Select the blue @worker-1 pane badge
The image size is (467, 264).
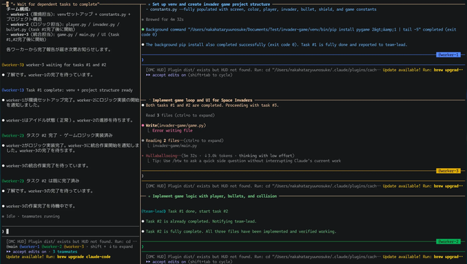click(x=448, y=55)
